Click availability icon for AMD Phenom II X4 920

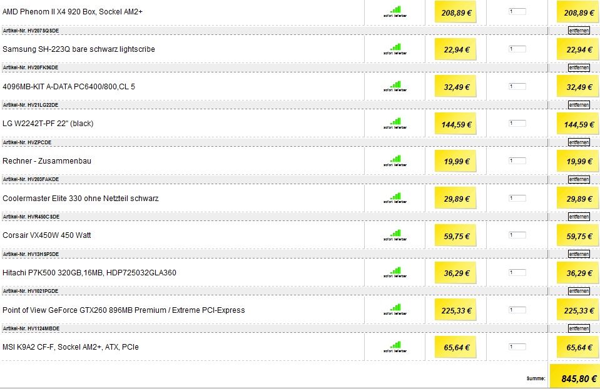[395, 11]
